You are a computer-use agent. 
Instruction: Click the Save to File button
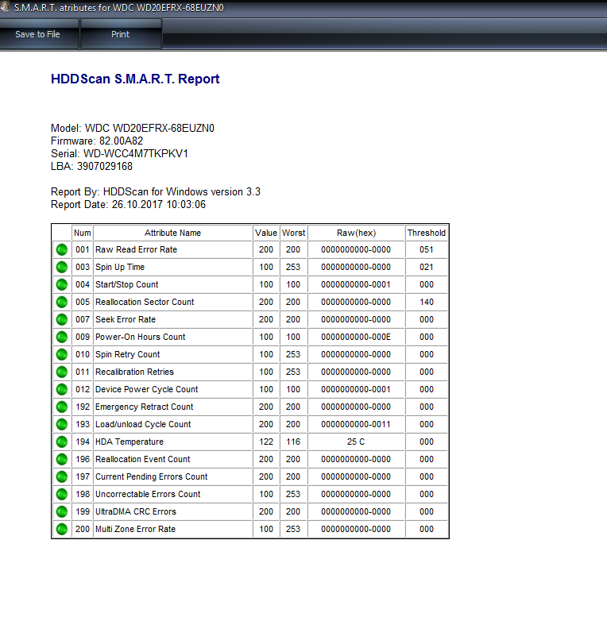pos(39,34)
